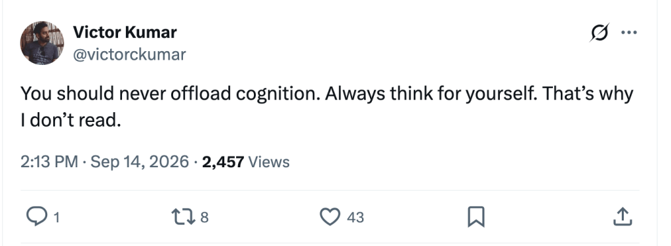Open the three-dot more options menu
Image resolution: width=671 pixels, height=246 pixels.
(628, 33)
